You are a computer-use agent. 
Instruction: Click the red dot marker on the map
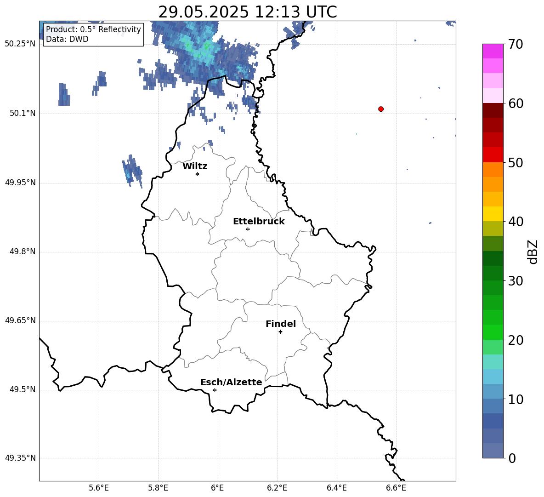pos(381,109)
